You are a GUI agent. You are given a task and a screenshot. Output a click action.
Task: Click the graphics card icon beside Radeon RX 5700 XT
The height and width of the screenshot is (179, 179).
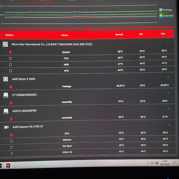[6, 127]
